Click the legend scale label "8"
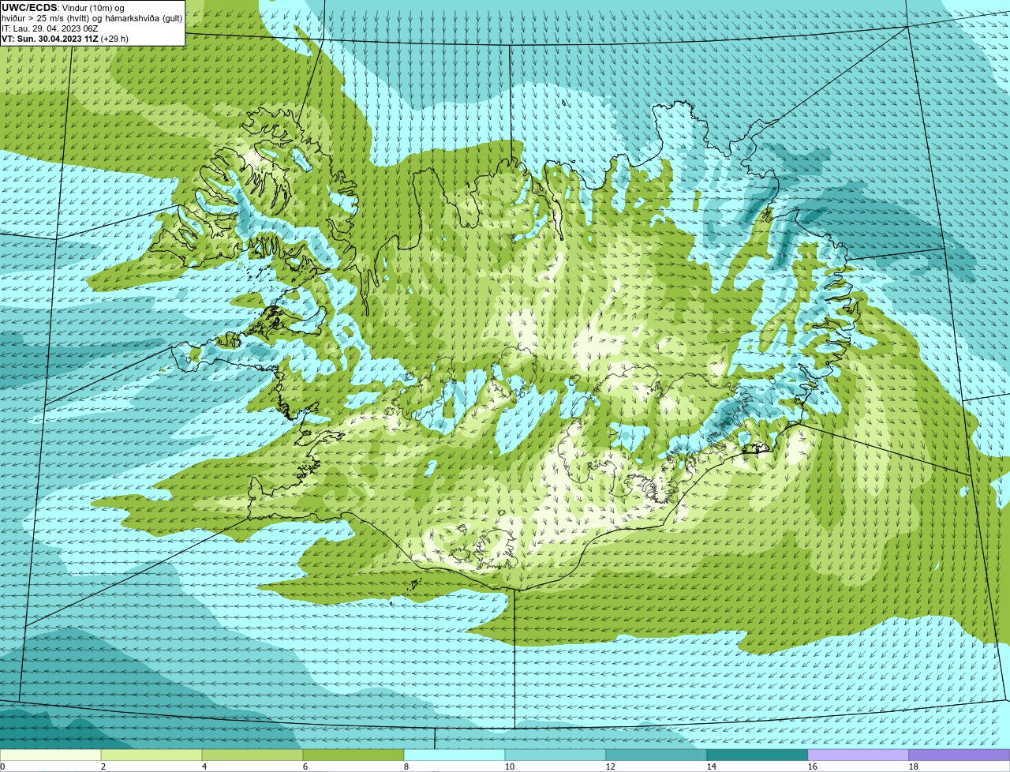1010x772 pixels. pyautogui.click(x=406, y=766)
